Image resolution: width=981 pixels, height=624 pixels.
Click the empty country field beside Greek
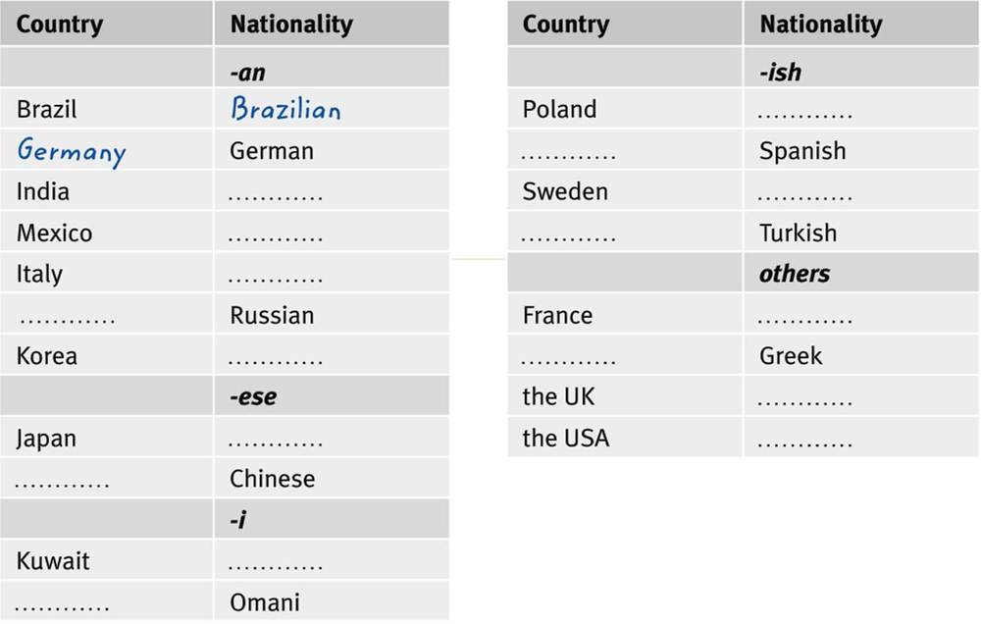point(569,360)
